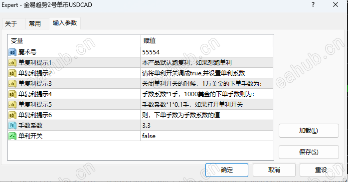Click the value 请将单利开关调成true,并设置单利系数
This screenshot has width=348, height=182.
[193, 73]
